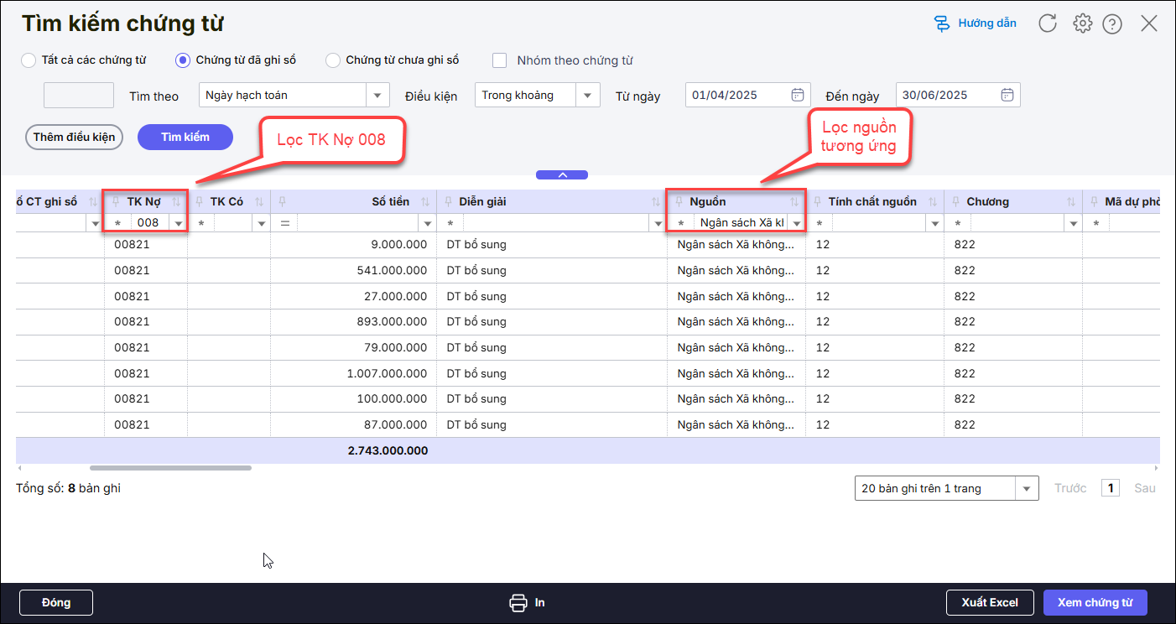Click the Diễn giải filter input field
This screenshot has width=1176, height=624.
pos(554,223)
